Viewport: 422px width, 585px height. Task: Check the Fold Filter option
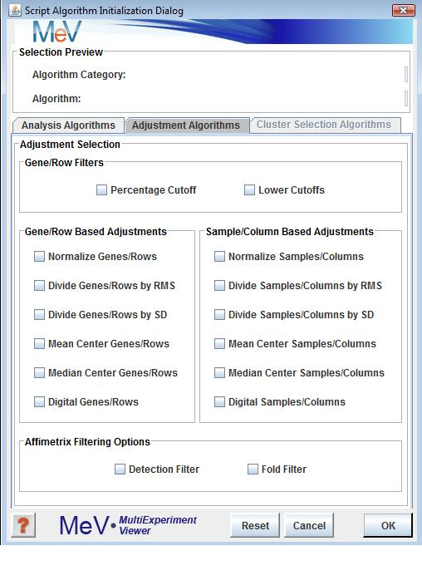point(253,469)
